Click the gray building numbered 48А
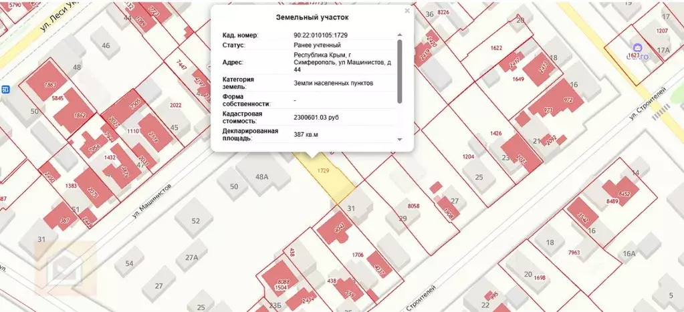This screenshot has width=684, height=312. 263,176
